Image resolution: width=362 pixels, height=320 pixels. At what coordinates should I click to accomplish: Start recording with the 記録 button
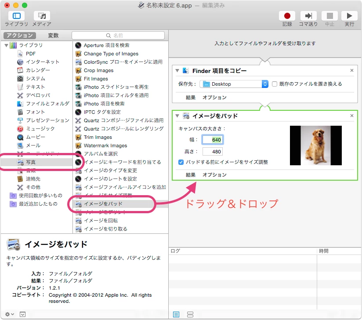click(x=287, y=16)
